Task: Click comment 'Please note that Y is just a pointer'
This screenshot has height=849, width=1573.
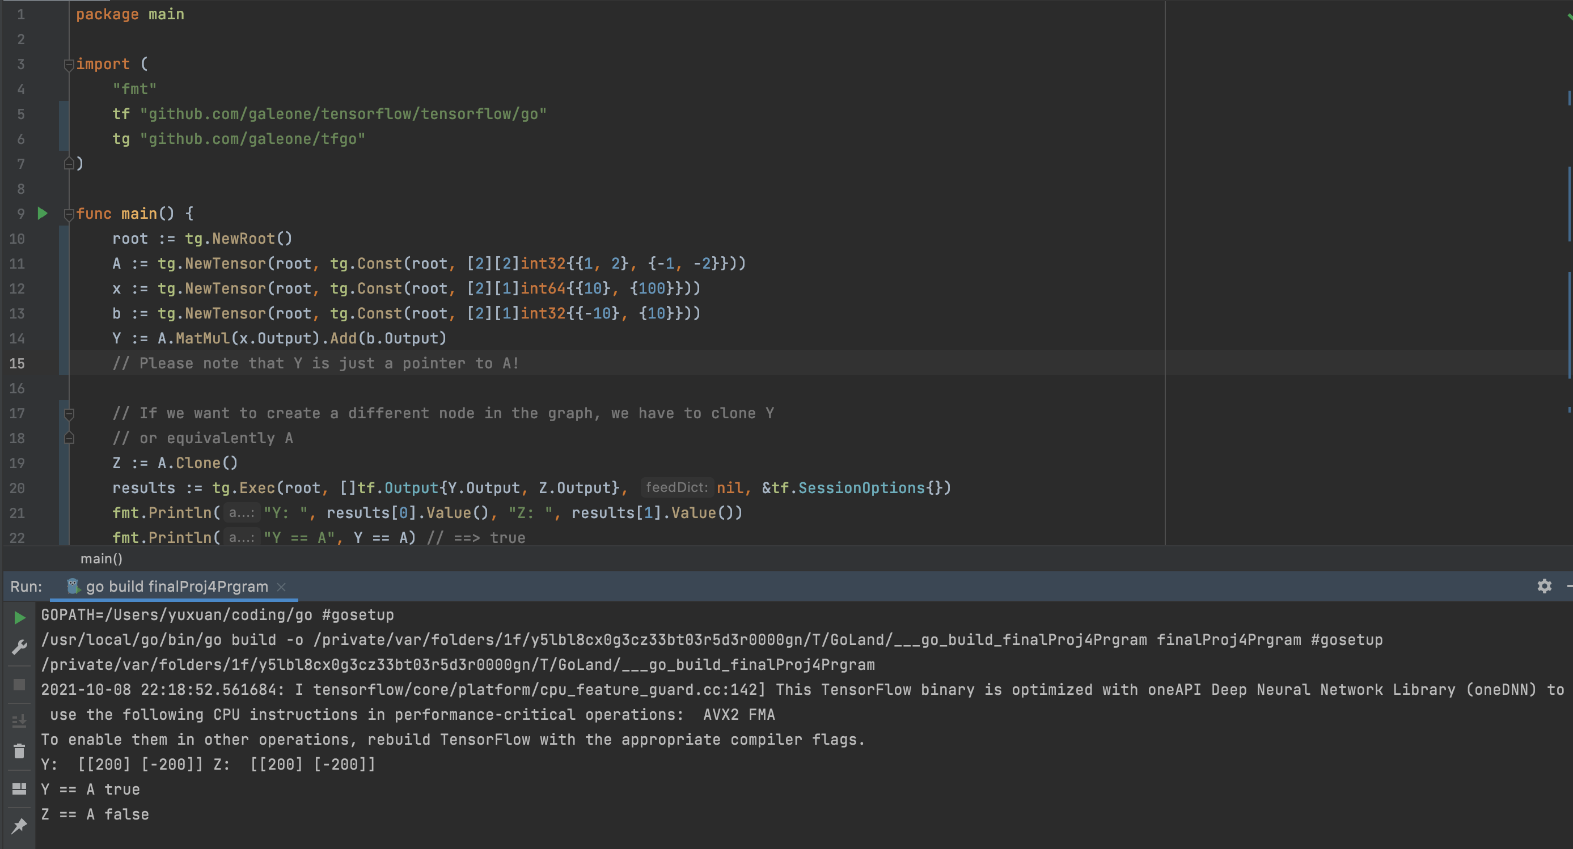Action: (316, 363)
